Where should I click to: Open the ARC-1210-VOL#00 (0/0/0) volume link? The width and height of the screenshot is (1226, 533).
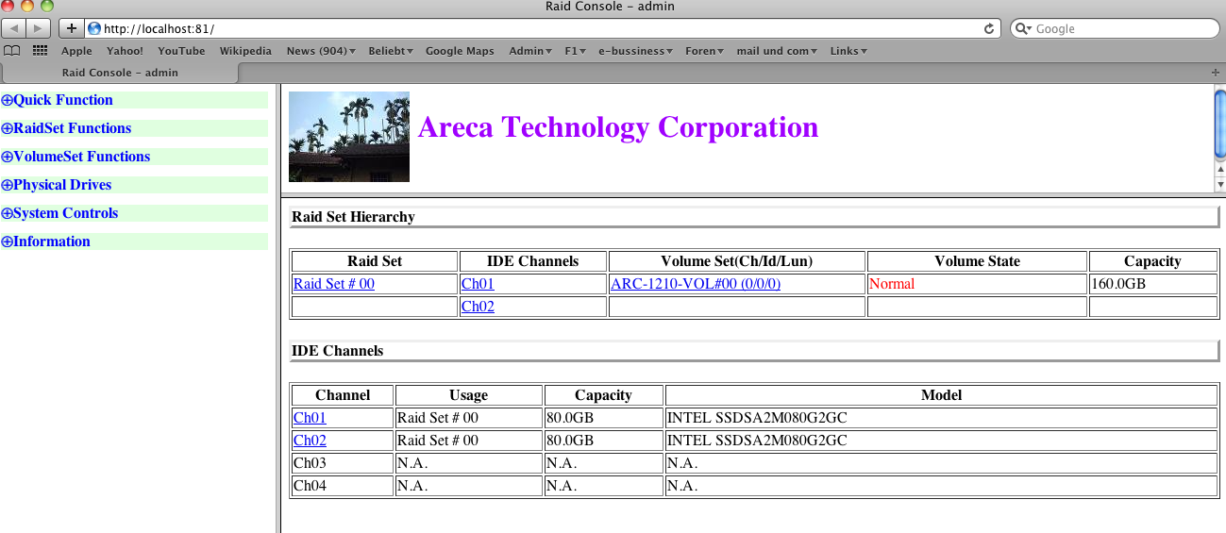[x=696, y=284]
